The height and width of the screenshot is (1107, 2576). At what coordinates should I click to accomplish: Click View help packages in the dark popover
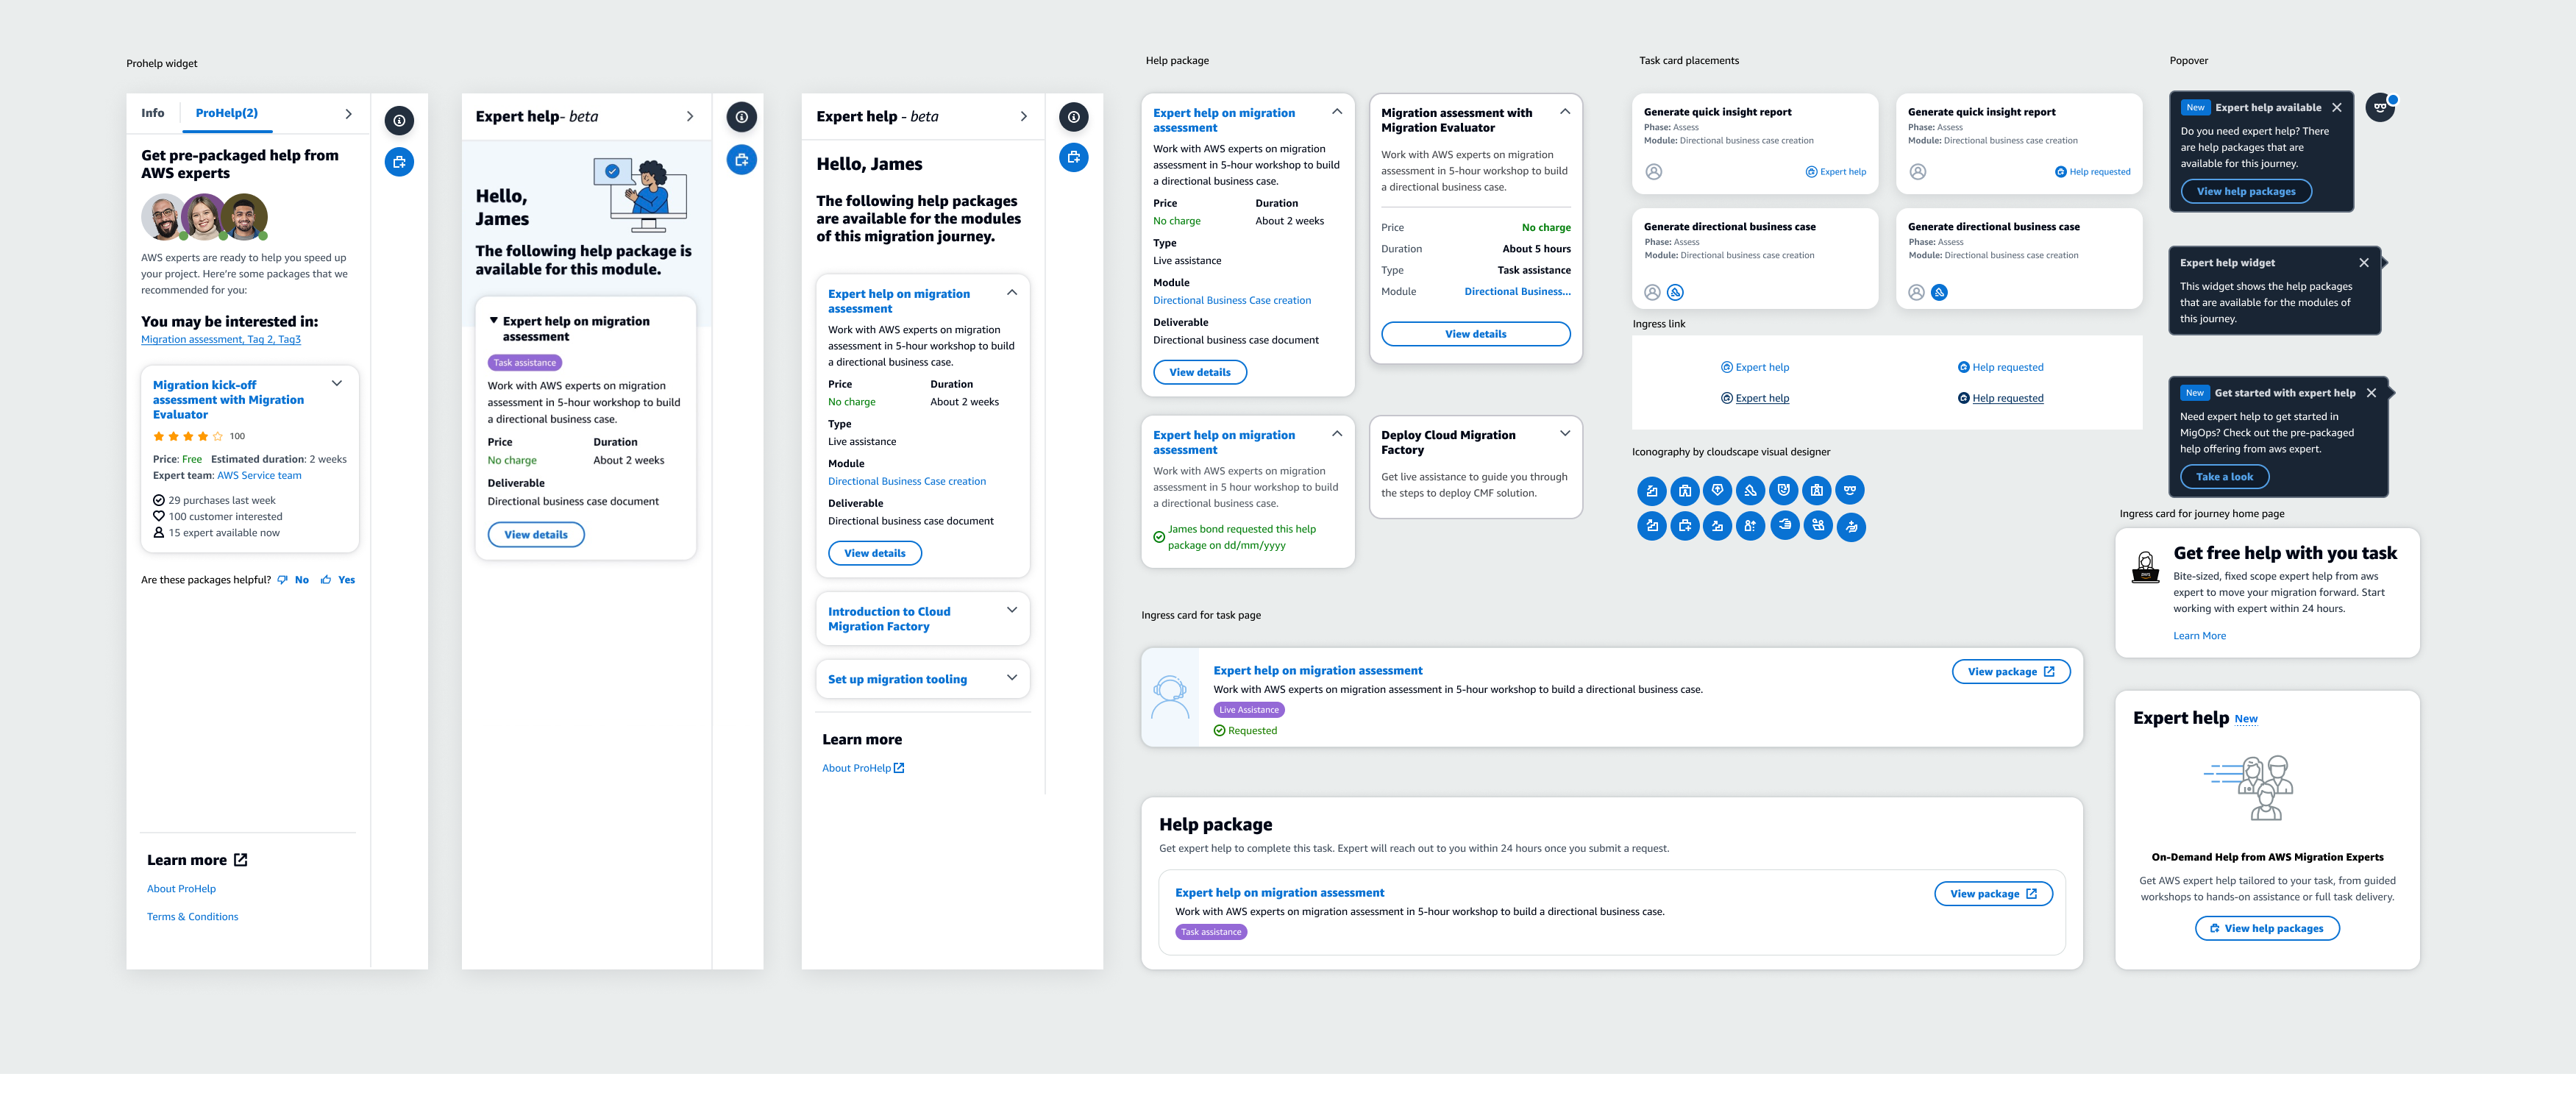2246,190
